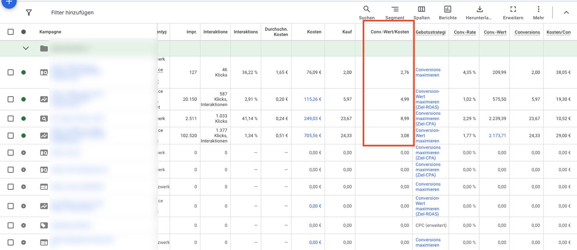Sort by the Impr. column header
Image resolution: width=577 pixels, height=250 pixels.
click(x=192, y=32)
